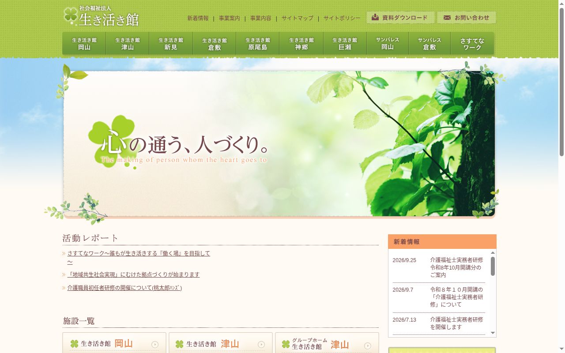Open news 令和8年10月開講の「介護福祉士実務者研修」について
The width and height of the screenshot is (565, 353).
457,297
